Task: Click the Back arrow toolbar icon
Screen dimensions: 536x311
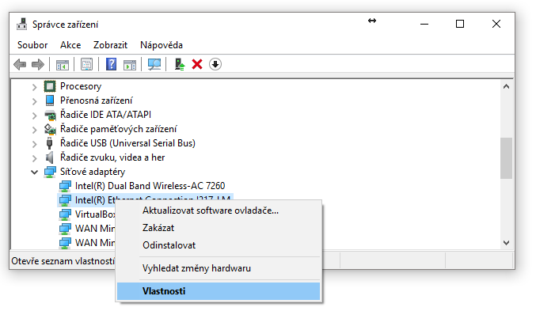Action: click(x=20, y=64)
